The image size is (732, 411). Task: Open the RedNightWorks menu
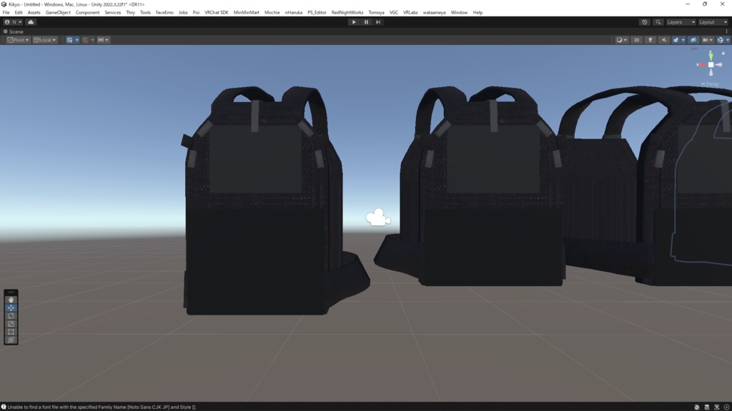[x=347, y=13]
